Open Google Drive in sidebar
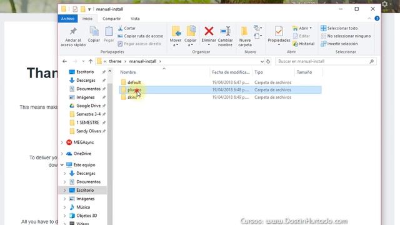400x225 pixels. pyautogui.click(x=88, y=106)
